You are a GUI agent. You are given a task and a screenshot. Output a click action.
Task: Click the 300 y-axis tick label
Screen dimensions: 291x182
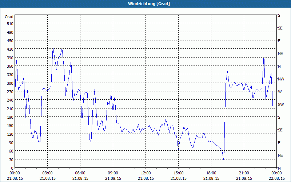tap(10, 83)
